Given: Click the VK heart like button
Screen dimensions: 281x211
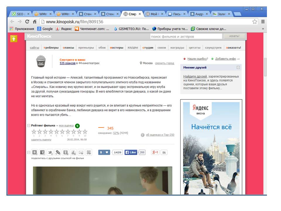Looking at the screenshot, I should pos(104,152).
